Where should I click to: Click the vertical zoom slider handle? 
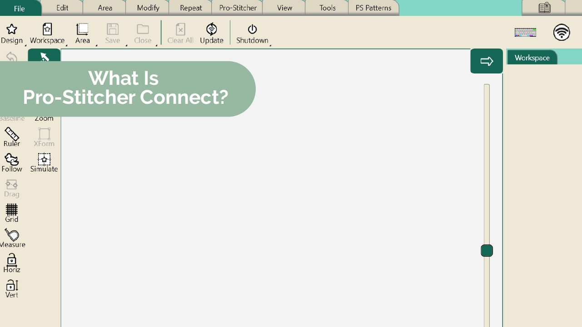(x=487, y=251)
